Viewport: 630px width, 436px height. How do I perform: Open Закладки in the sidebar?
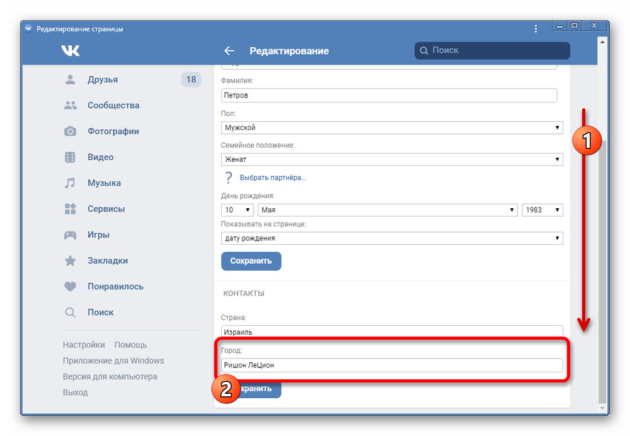coord(108,260)
